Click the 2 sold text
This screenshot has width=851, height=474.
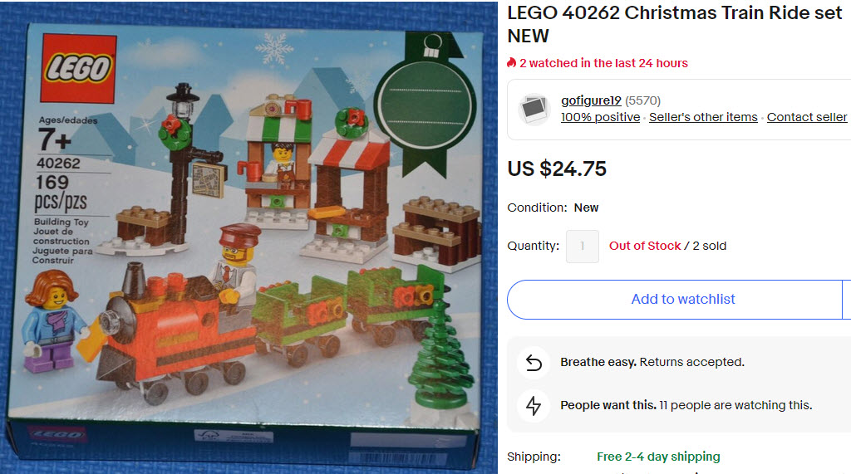pyautogui.click(x=710, y=246)
